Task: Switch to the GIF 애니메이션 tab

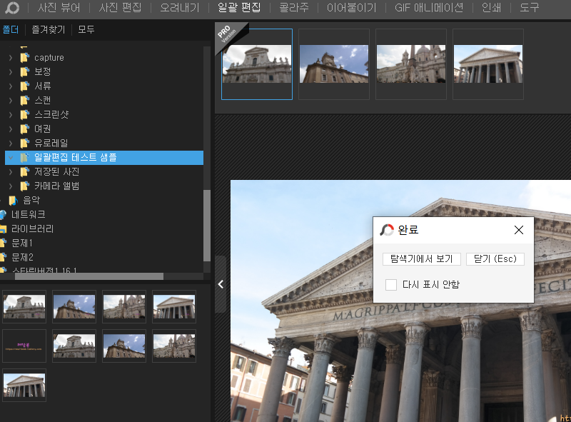Action: pos(429,7)
